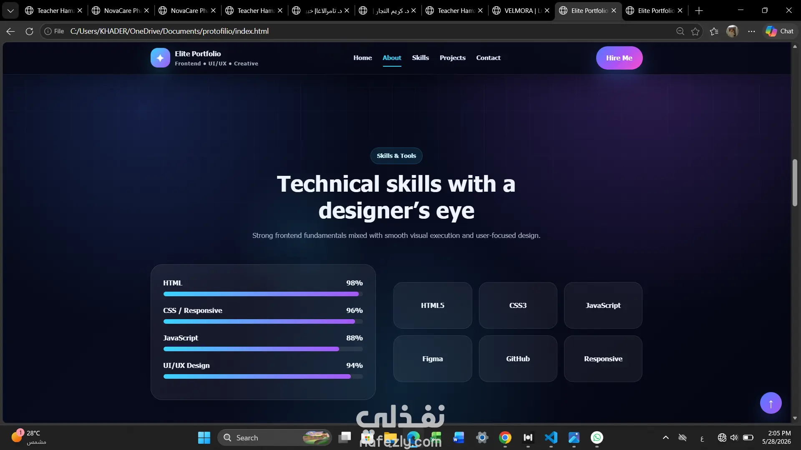Click the 94% value beside UI/UX Design
Screen dimensions: 801x450
(x=354, y=365)
